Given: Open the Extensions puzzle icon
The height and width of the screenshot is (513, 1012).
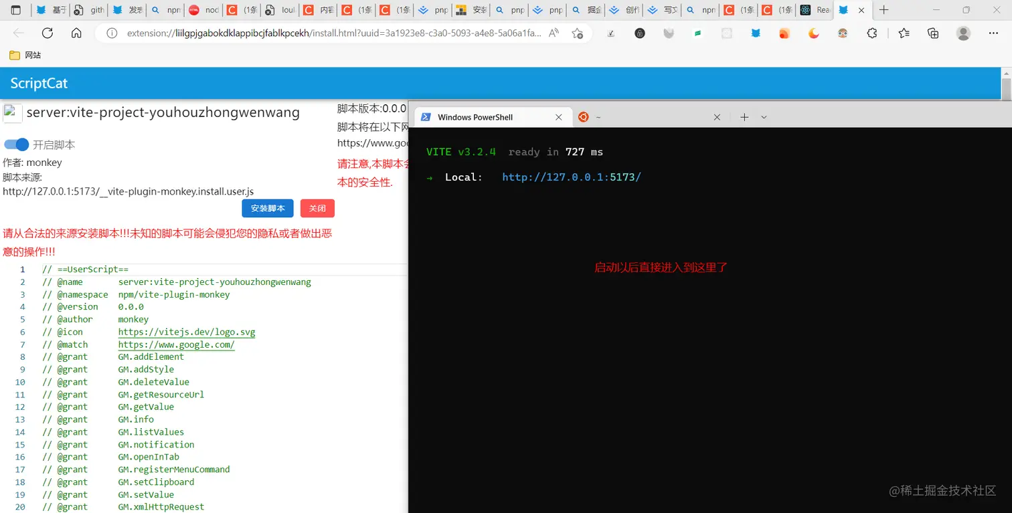Looking at the screenshot, I should pyautogui.click(x=871, y=33).
